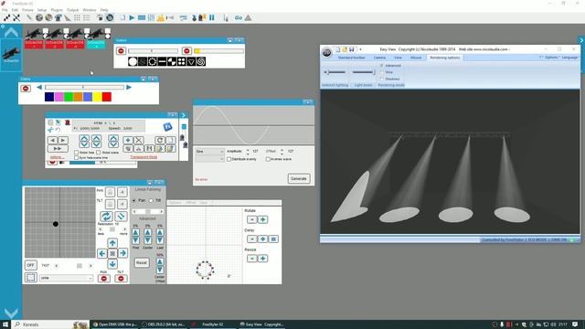Image resolution: width=585 pixels, height=329 pixels.
Task: Click the Go icon in main toolbar
Action: 239,17
